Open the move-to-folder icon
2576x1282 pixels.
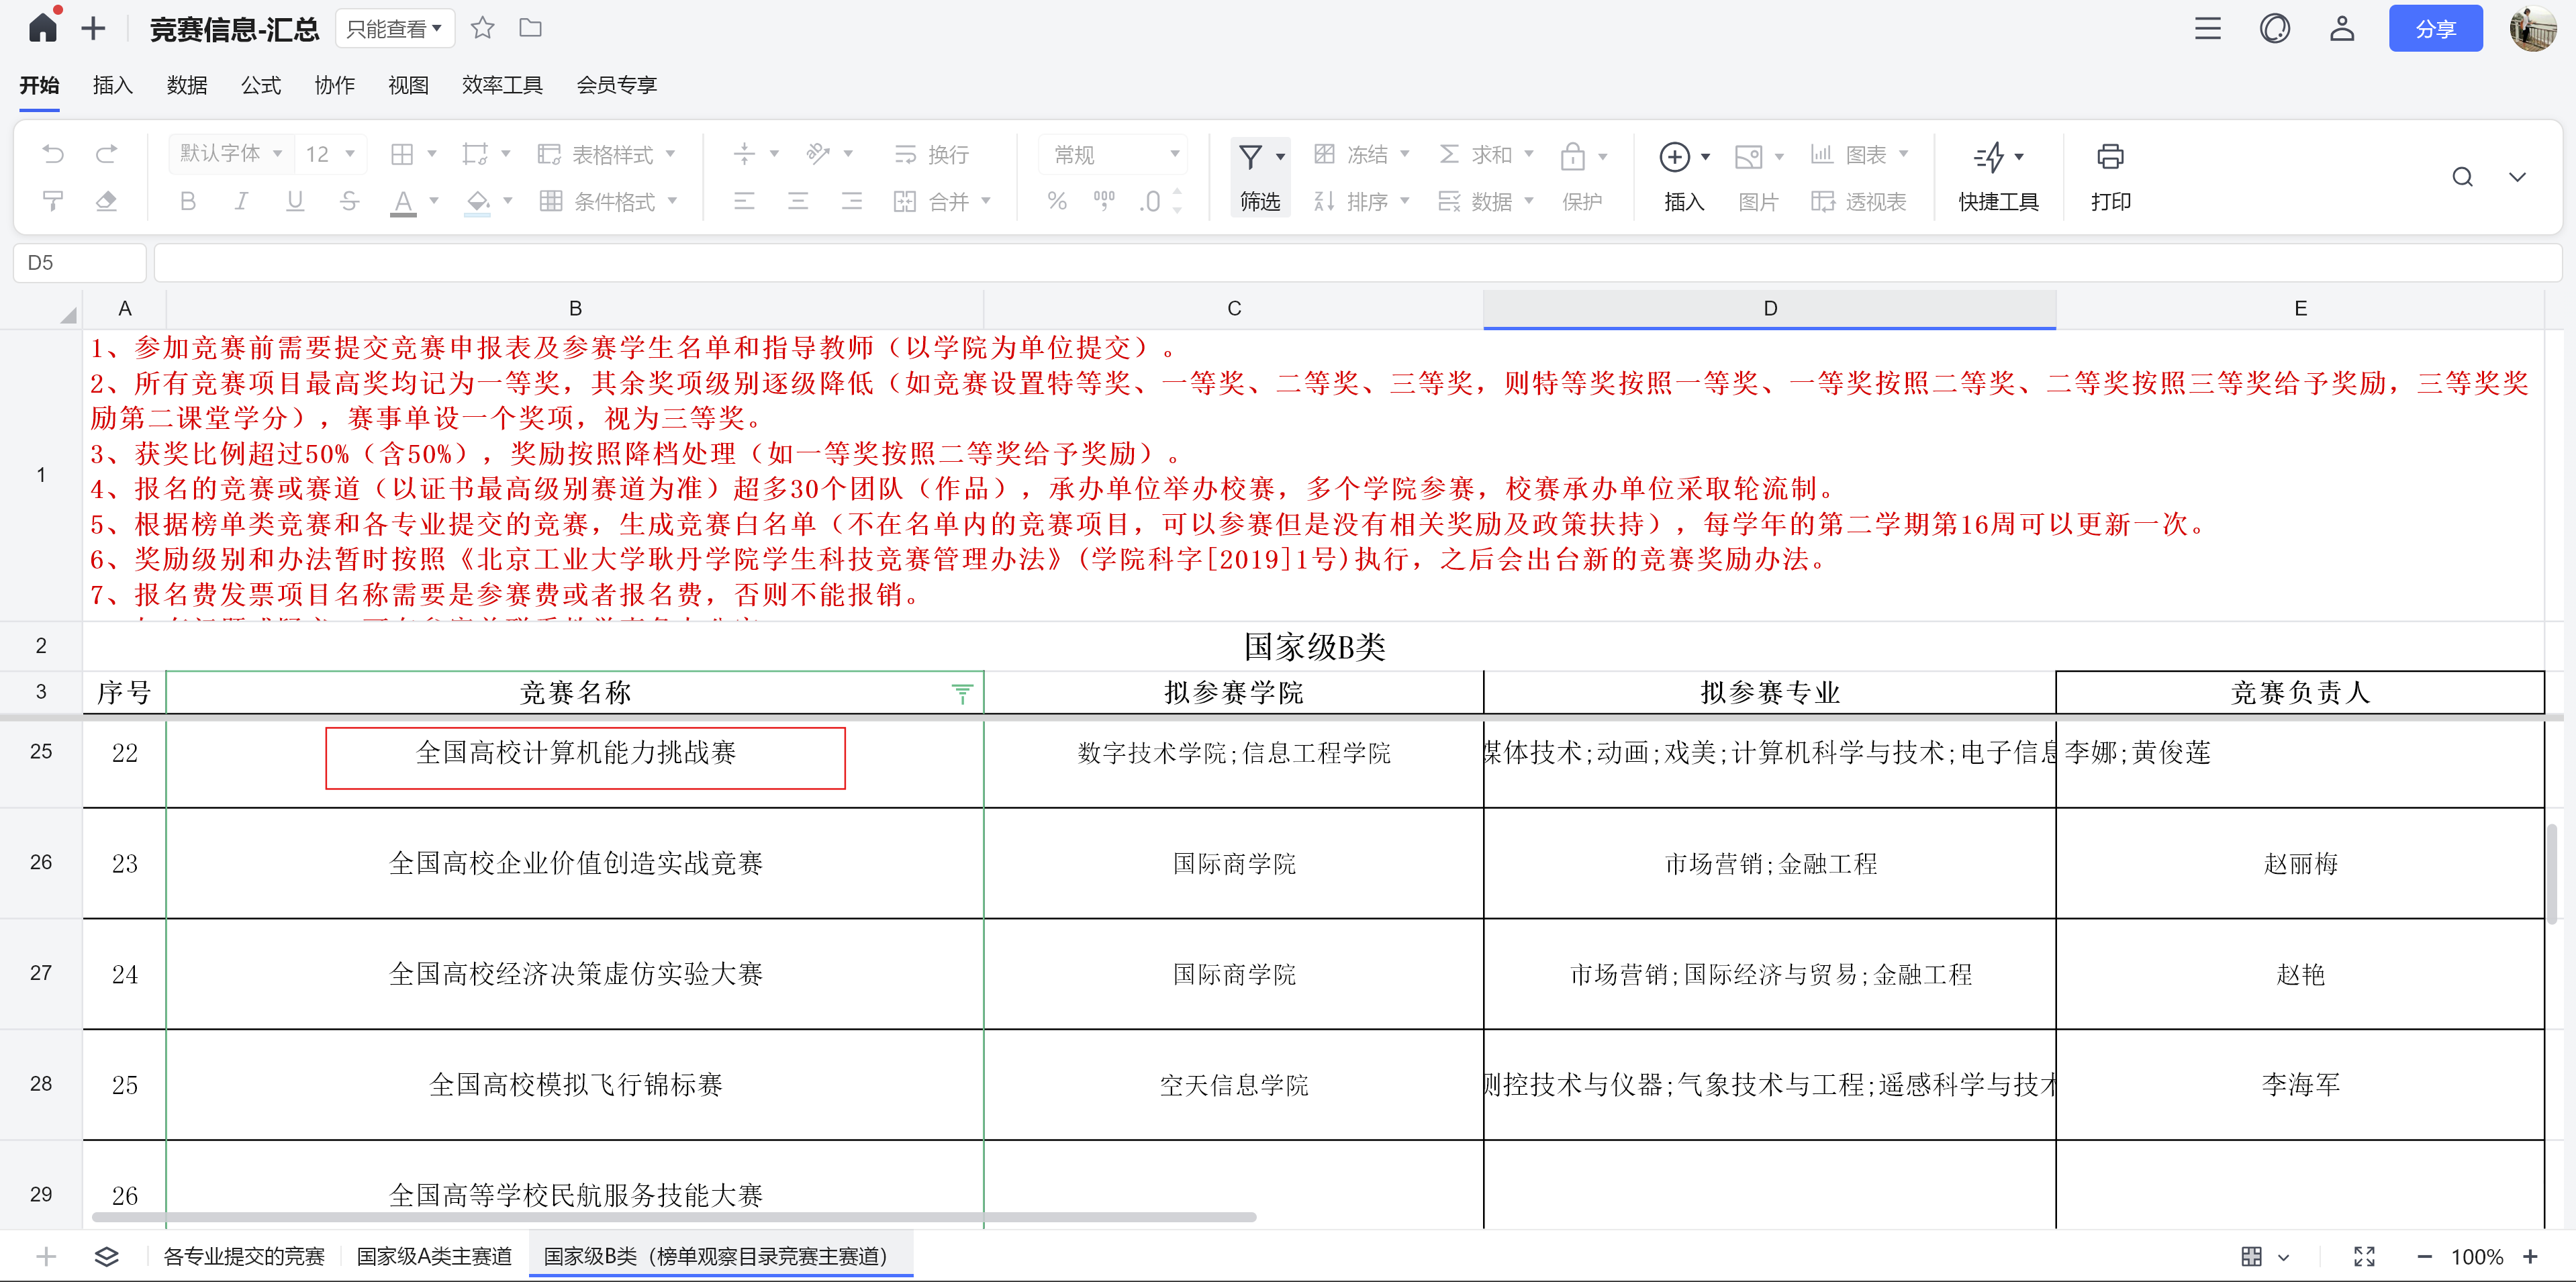(531, 28)
